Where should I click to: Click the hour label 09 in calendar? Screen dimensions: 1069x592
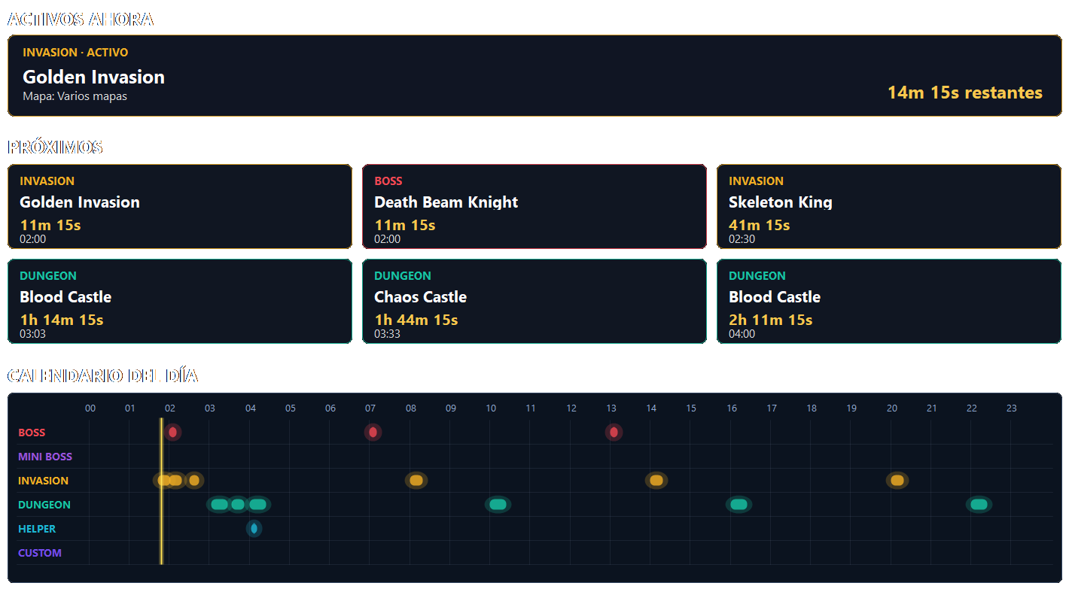pyautogui.click(x=451, y=408)
